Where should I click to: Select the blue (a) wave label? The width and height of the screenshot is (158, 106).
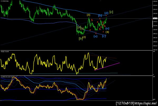tap(95, 36)
